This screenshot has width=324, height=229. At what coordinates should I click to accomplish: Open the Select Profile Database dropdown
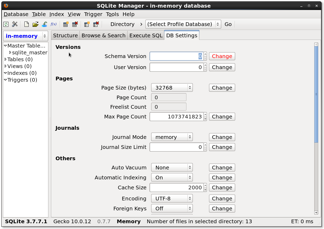pyautogui.click(x=183, y=24)
